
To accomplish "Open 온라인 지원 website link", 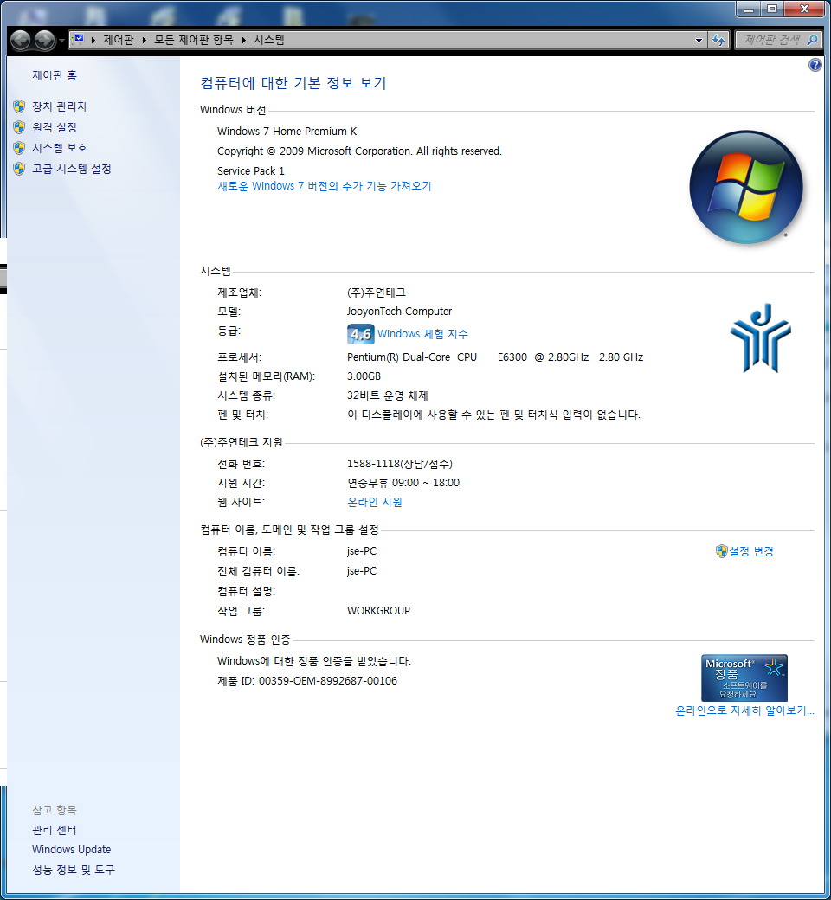I will 375,502.
